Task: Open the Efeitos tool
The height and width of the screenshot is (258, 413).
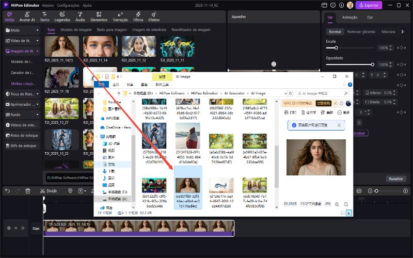Action: [154, 15]
